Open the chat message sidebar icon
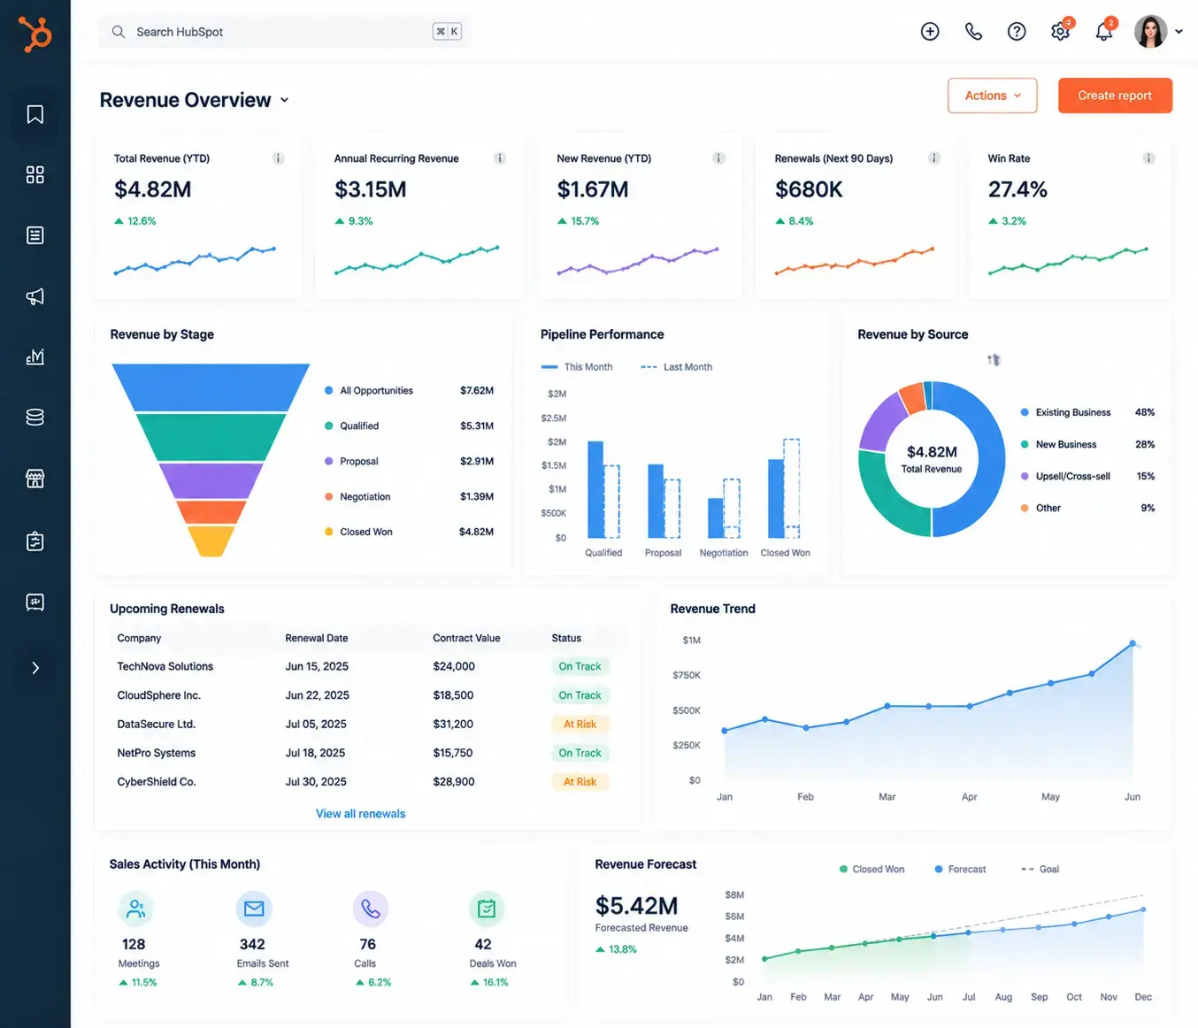Image resolution: width=1198 pixels, height=1028 pixels. pyautogui.click(x=35, y=602)
